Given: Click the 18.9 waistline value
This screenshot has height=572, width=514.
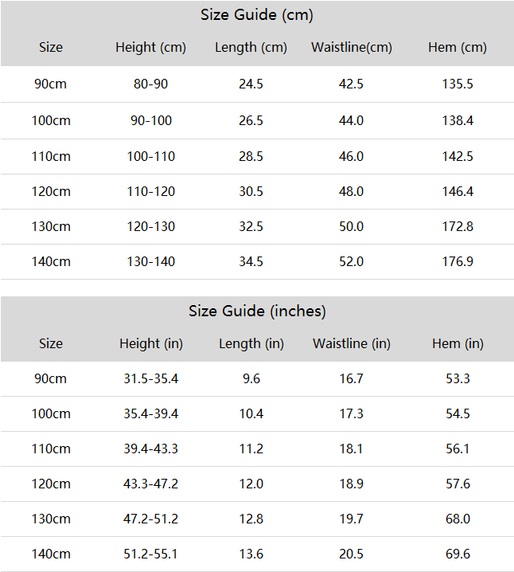Looking at the screenshot, I should [351, 484].
